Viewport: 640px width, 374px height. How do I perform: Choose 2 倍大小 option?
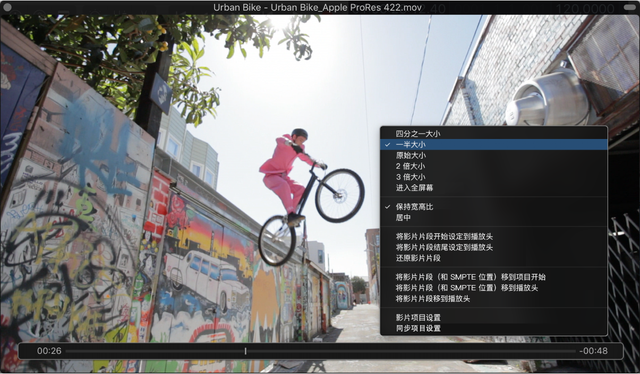click(x=494, y=166)
